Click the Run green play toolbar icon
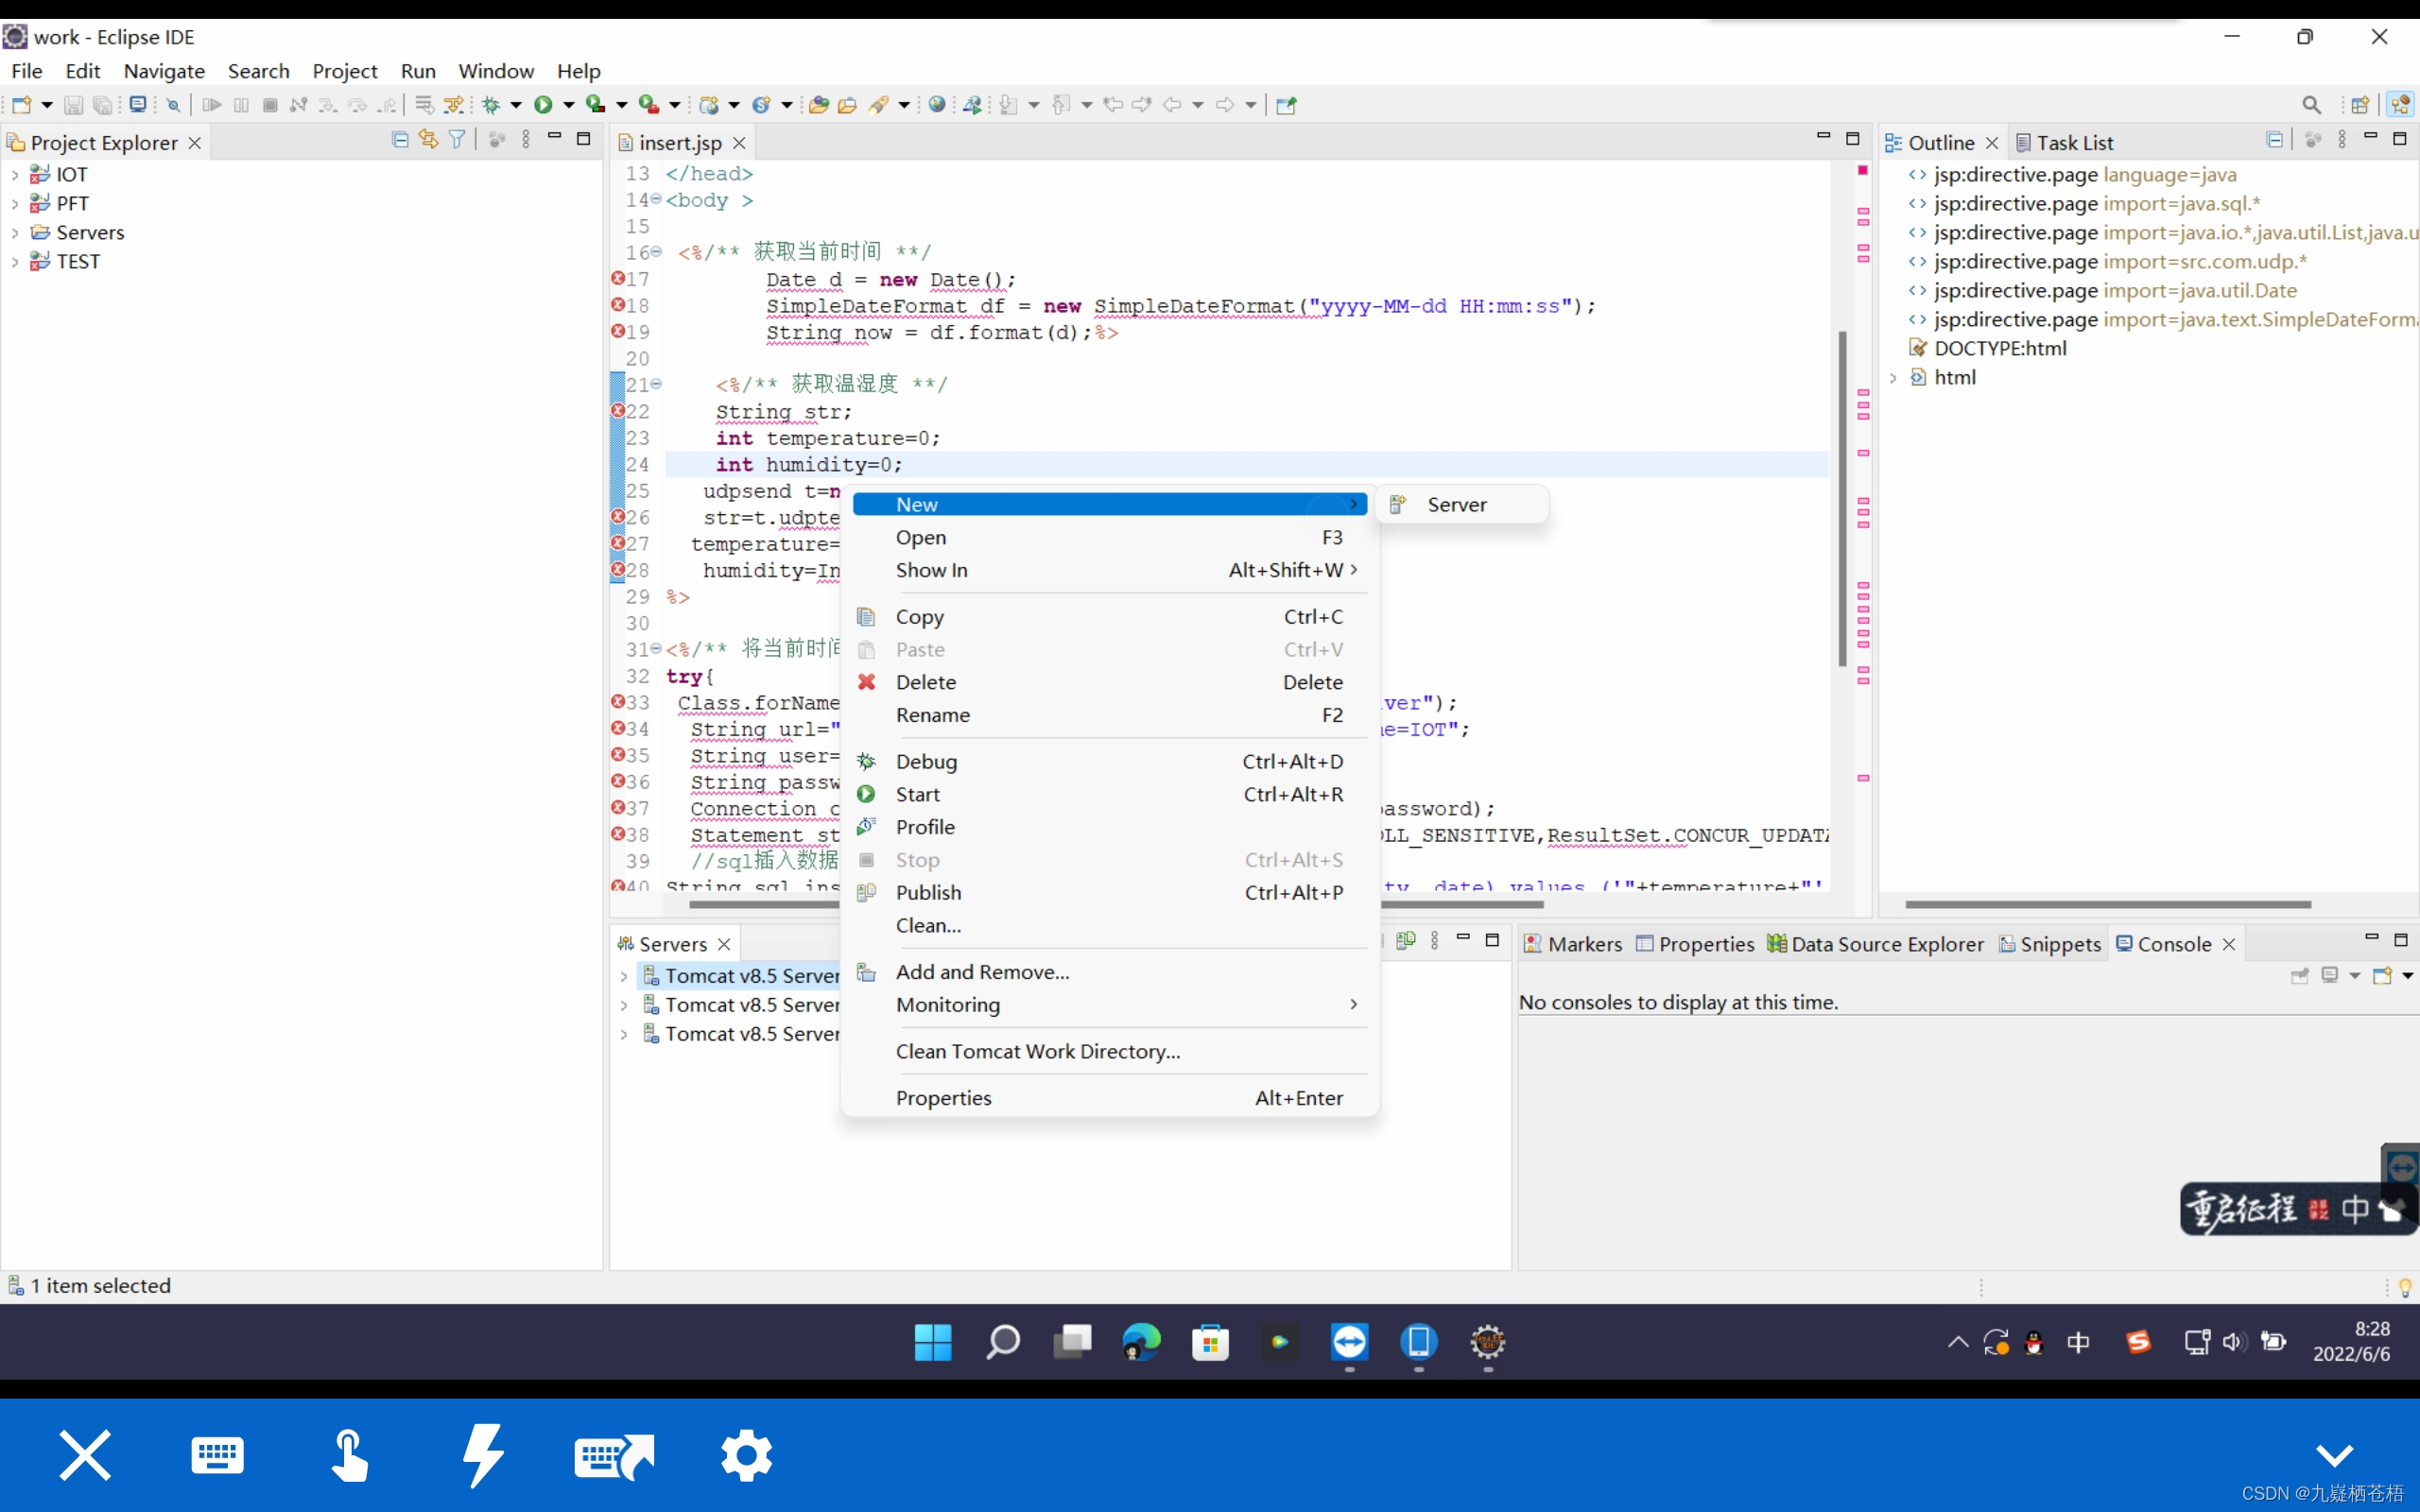This screenshot has height=1512, width=2420. (x=543, y=105)
